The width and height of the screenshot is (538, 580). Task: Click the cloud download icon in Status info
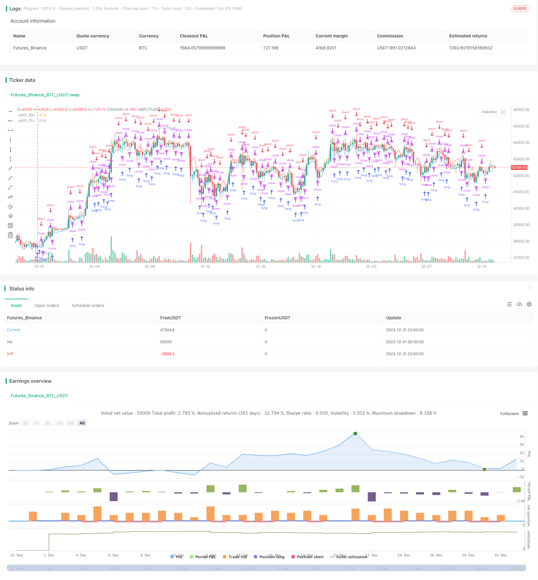coord(519,304)
